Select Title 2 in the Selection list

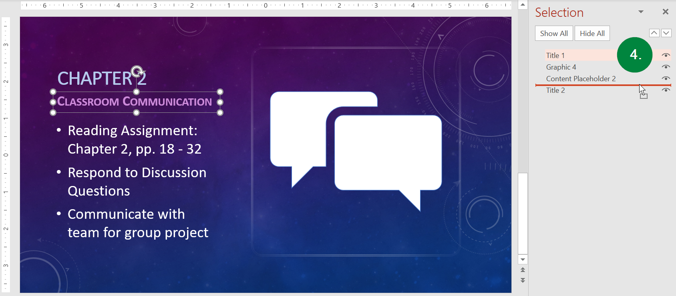click(x=555, y=90)
